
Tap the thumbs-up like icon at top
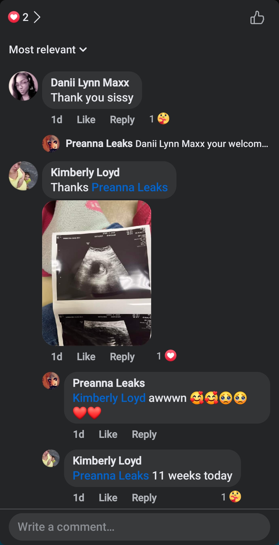coord(257,18)
